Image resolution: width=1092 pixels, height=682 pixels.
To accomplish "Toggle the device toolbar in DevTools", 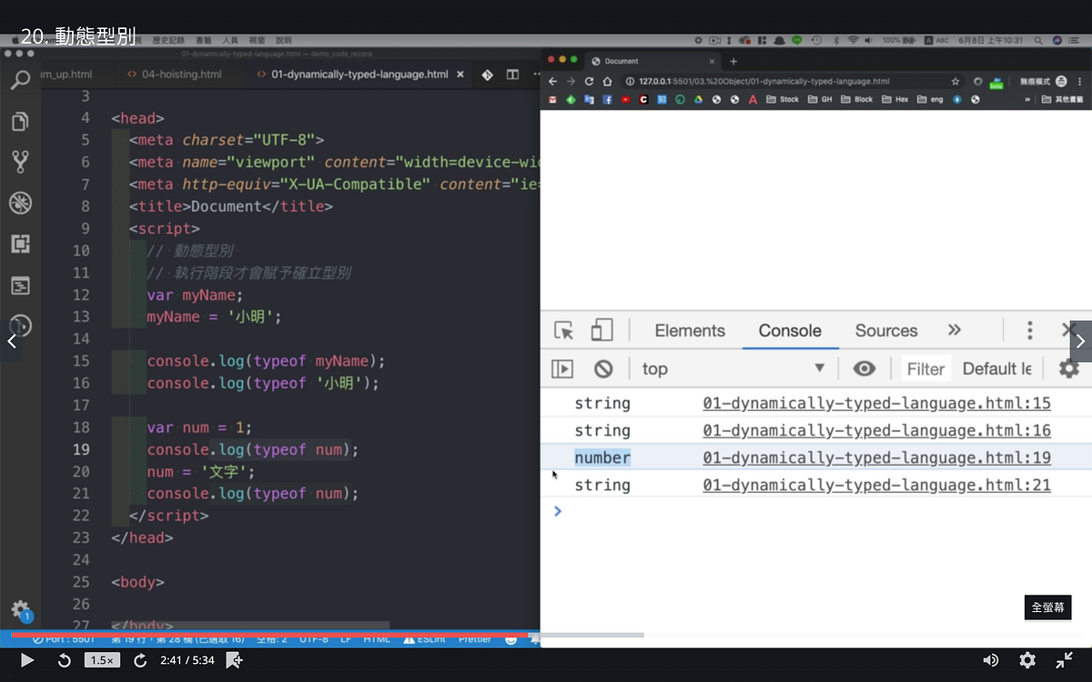I will [x=602, y=330].
